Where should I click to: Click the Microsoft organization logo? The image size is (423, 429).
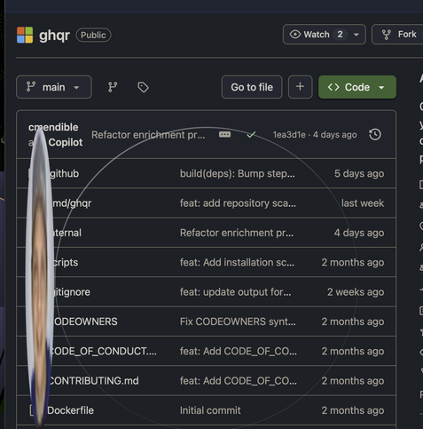pyautogui.click(x=25, y=35)
